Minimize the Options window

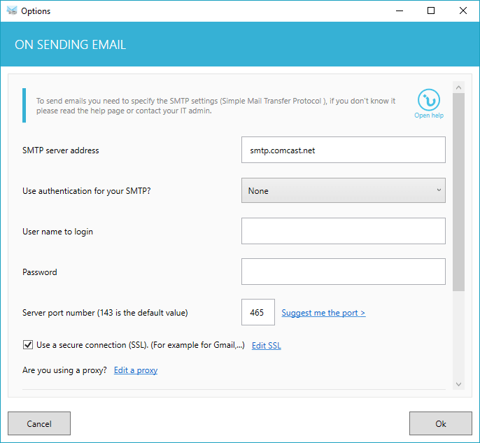[x=399, y=10]
